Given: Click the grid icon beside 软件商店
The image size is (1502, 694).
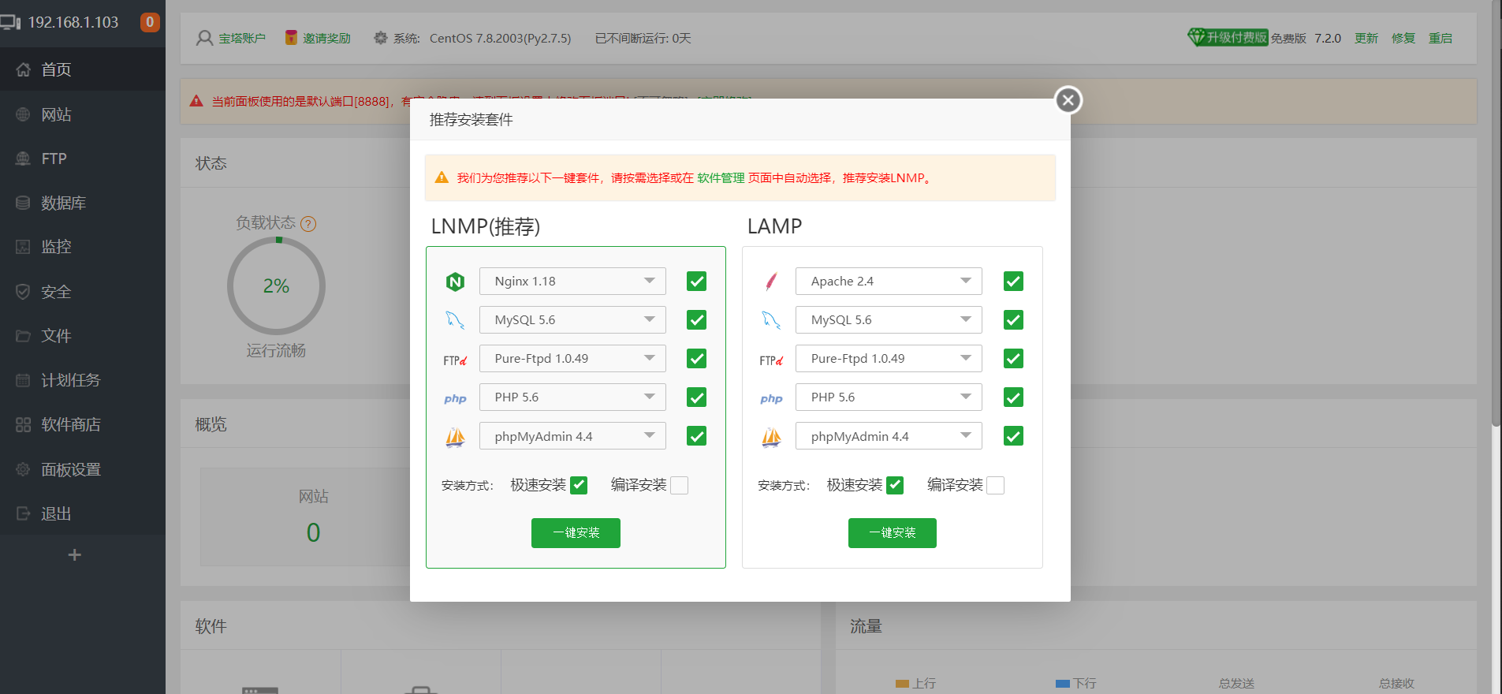Looking at the screenshot, I should pyautogui.click(x=24, y=424).
